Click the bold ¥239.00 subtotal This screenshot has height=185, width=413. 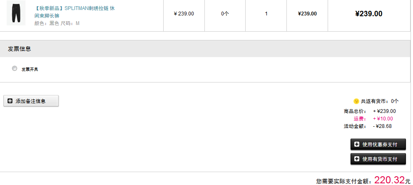(x=369, y=14)
